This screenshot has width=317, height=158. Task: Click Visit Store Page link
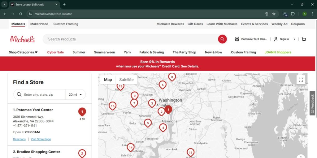41,139
